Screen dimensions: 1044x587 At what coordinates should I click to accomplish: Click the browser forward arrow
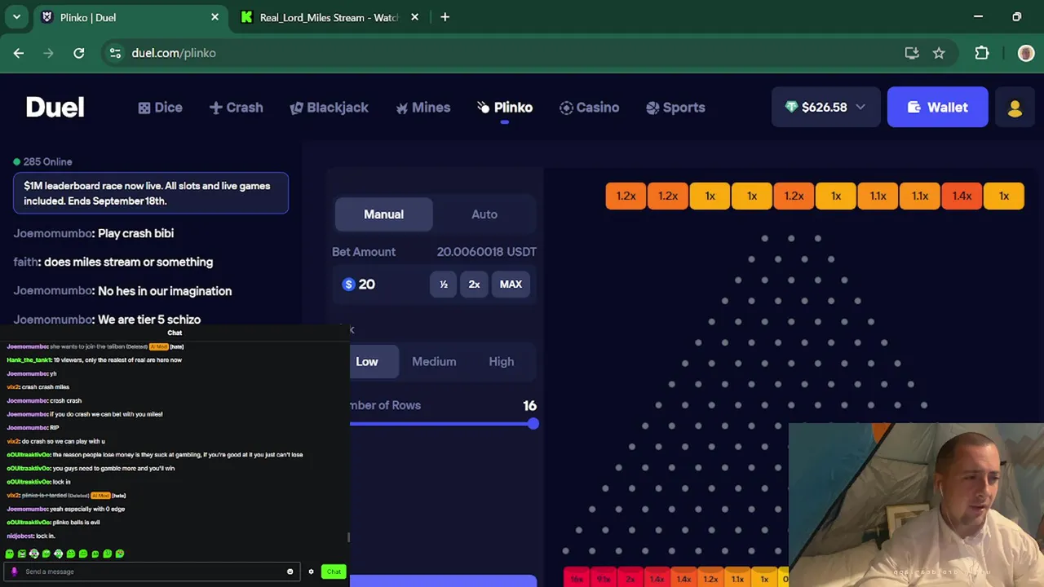point(49,53)
